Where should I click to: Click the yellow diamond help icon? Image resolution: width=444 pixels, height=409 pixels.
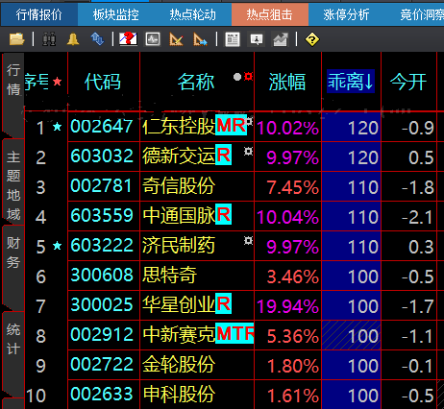312,39
